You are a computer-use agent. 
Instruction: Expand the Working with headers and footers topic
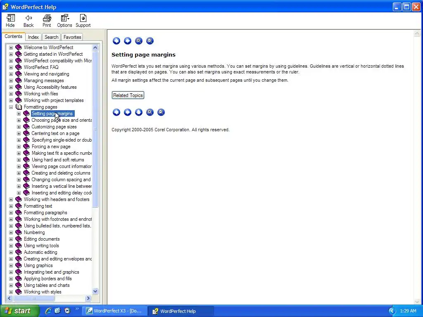tap(11, 199)
